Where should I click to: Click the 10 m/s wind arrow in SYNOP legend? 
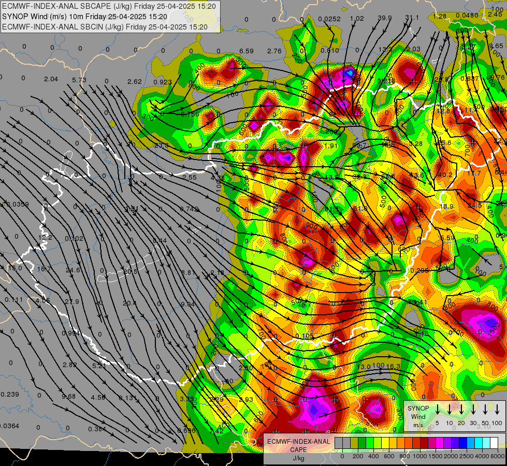coord(450,410)
